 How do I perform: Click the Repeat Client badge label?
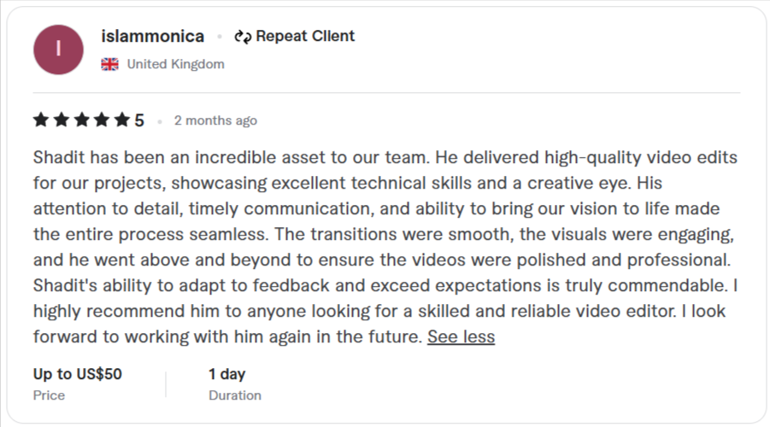[x=305, y=37]
